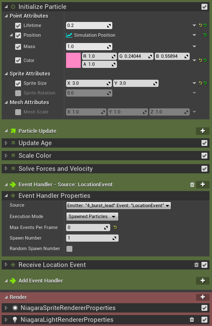This screenshot has width=212, height=326.
Task: Add module with Particle Update plus icon
Action: pos(203,131)
